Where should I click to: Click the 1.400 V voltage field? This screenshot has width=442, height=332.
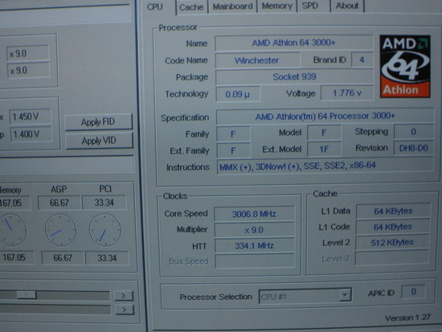31,134
